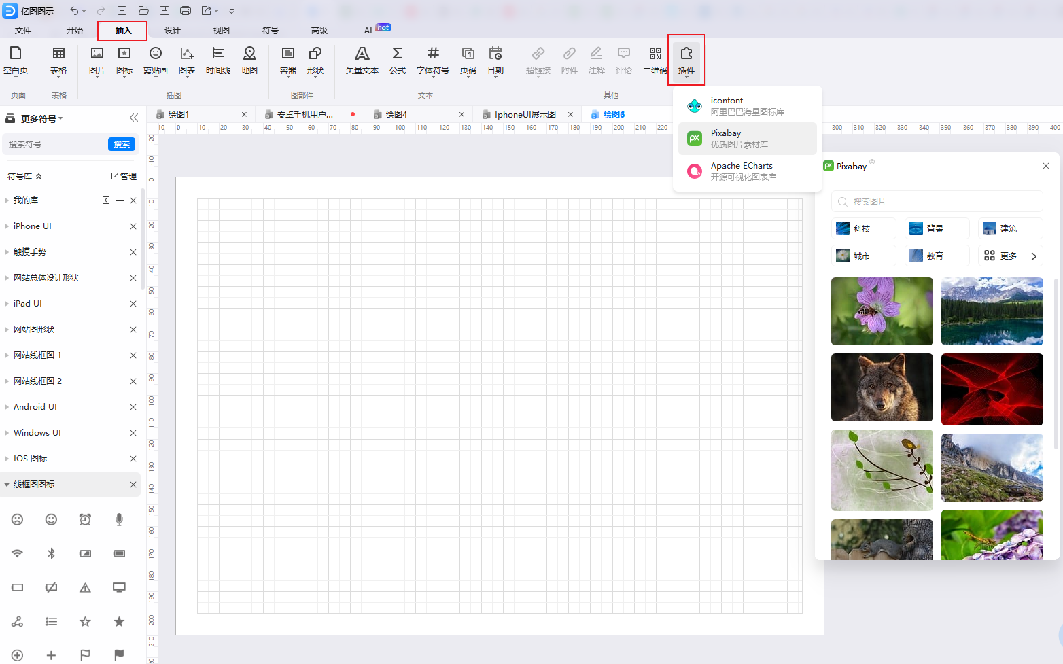This screenshot has height=664, width=1063.
Task: Expand the Windows UI library
Action: click(7, 433)
